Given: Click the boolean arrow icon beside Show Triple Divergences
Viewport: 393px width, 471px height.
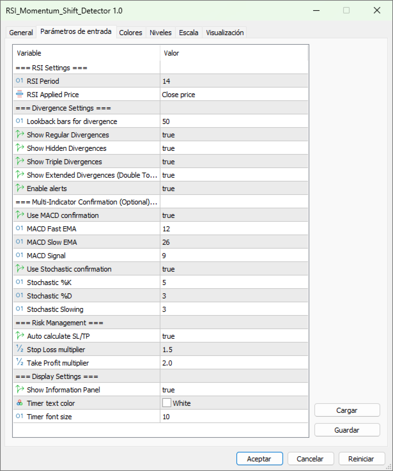Looking at the screenshot, I should 20,161.
